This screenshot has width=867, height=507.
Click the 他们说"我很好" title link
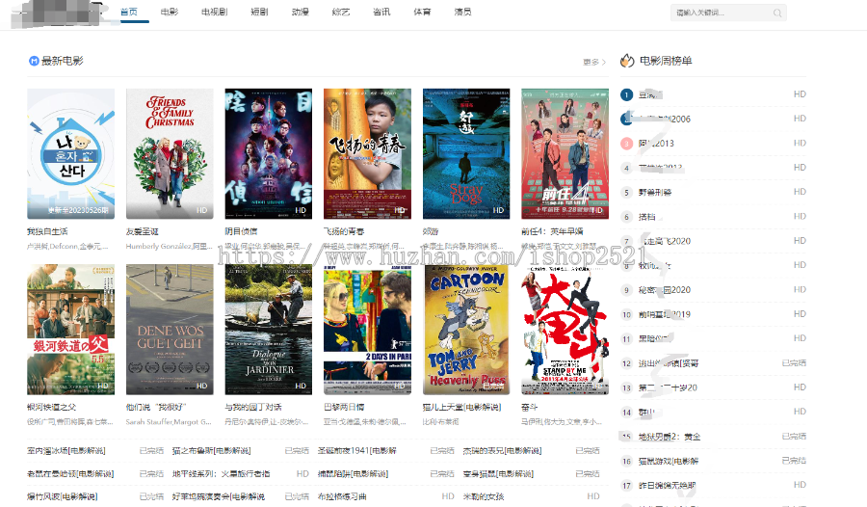click(156, 407)
